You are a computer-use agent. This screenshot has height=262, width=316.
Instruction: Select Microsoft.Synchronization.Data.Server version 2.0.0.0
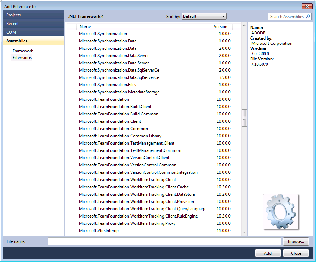(x=154, y=56)
